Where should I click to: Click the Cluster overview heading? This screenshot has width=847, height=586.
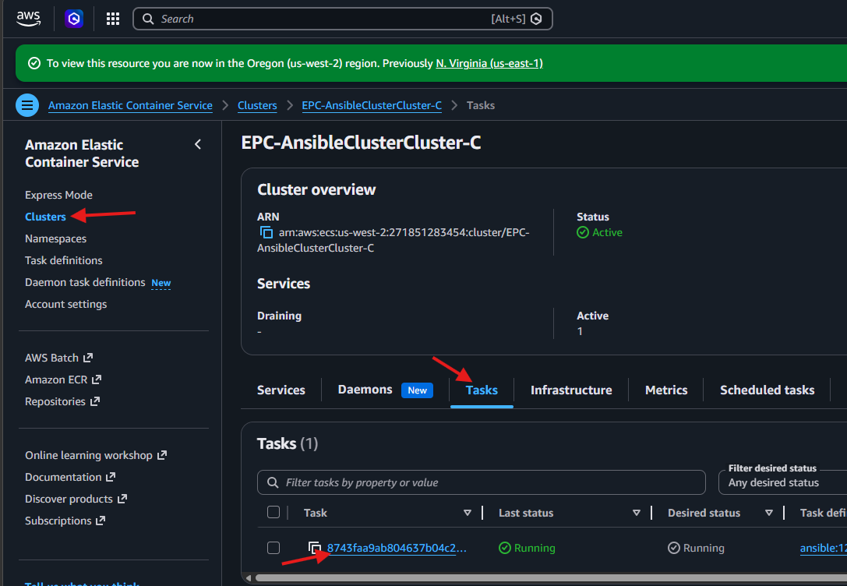click(316, 189)
